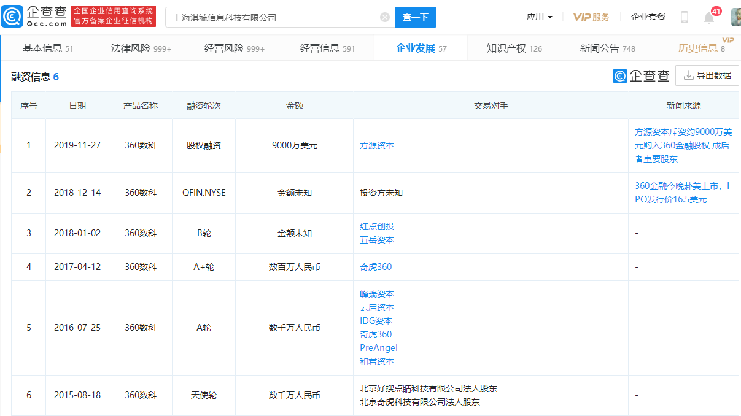Open investor 红点创投 link

point(377,226)
